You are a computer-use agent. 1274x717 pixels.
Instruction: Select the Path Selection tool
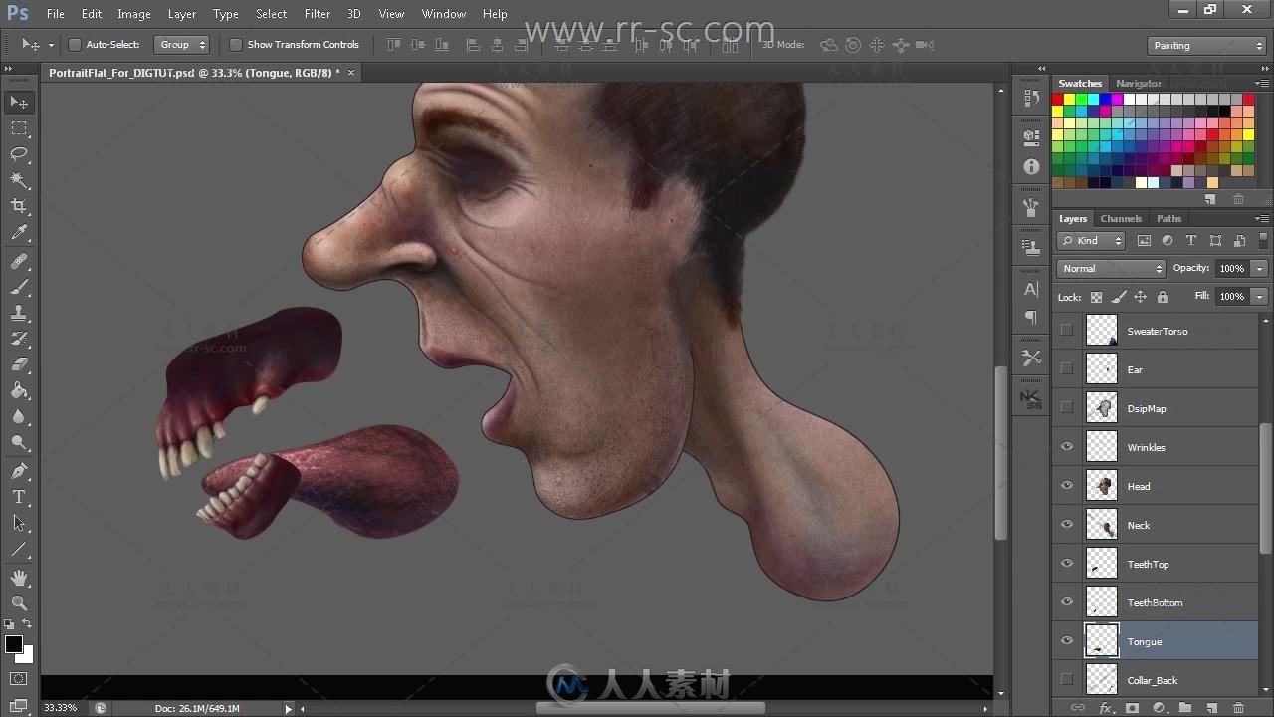(x=19, y=522)
